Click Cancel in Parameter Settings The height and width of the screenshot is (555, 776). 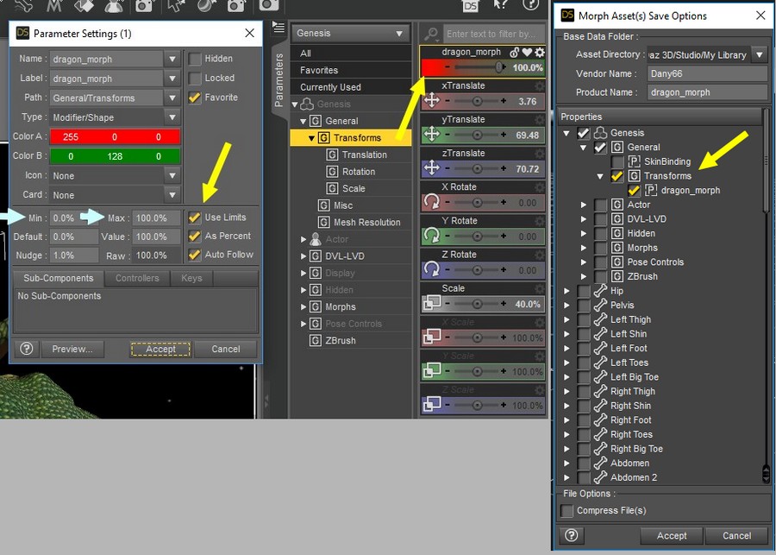coord(226,349)
